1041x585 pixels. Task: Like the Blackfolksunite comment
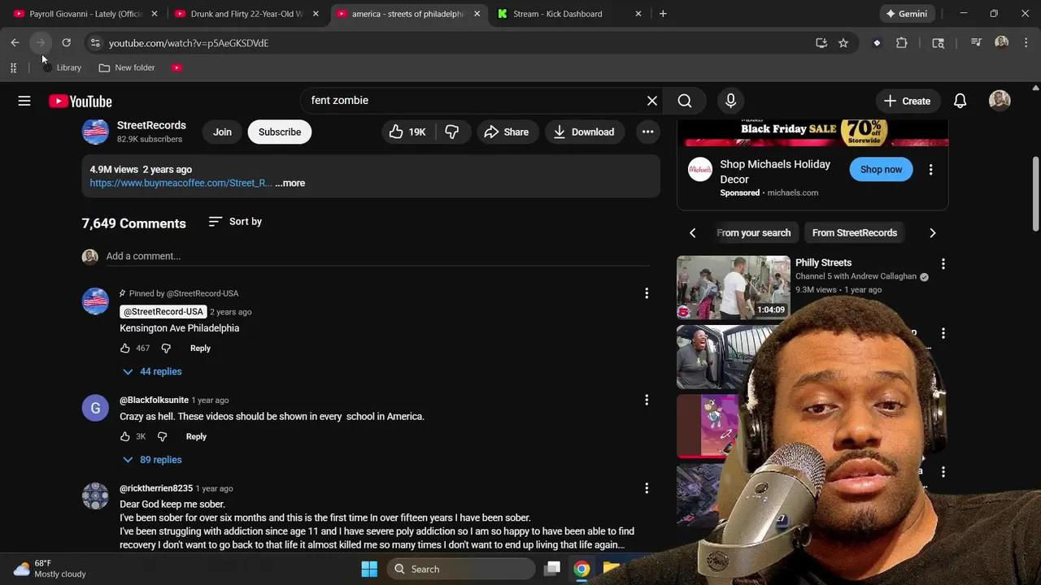point(125,436)
